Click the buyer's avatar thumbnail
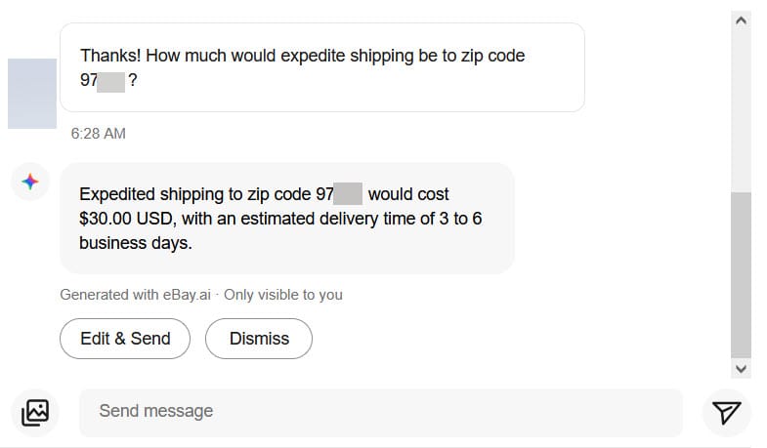 point(31,94)
